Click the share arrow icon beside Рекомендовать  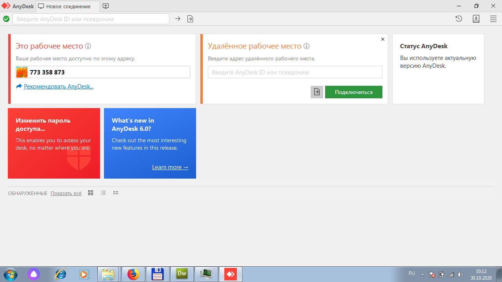(x=19, y=87)
